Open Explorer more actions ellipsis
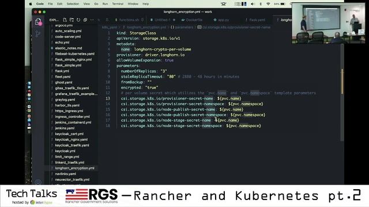 92,20
